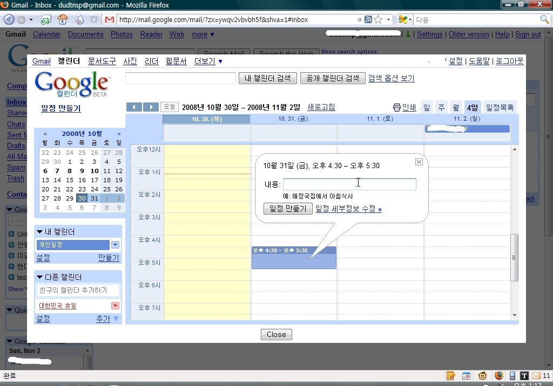Click 친구의 캘린더 추가하기 field

(x=78, y=290)
